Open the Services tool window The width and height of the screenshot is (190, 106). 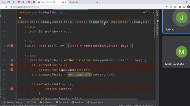coord(77,102)
